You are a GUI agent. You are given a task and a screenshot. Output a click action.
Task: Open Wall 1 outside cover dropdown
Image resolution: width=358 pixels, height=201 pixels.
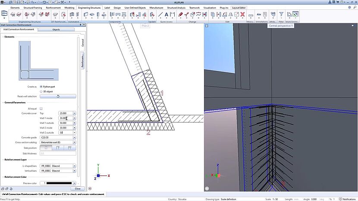(x=75, y=123)
